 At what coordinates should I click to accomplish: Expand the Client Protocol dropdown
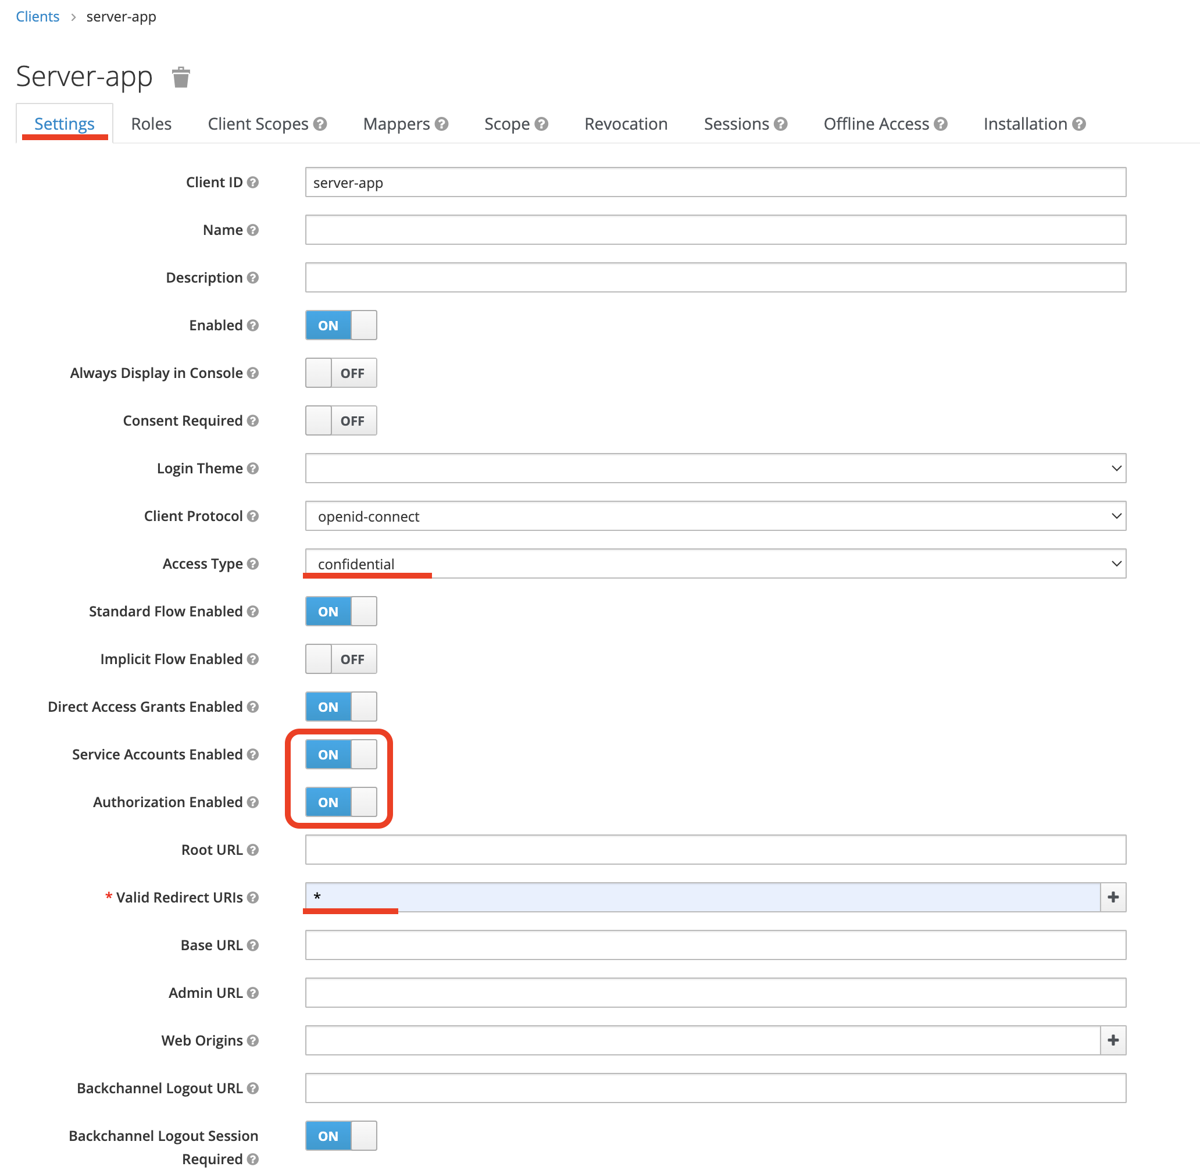click(715, 516)
